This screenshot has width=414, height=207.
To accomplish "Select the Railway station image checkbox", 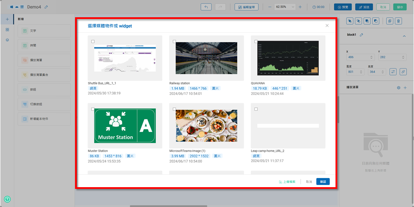I will [174, 41].
